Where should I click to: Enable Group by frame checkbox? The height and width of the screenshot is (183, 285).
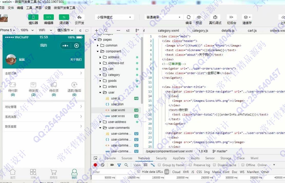pyautogui.click(x=159, y=165)
